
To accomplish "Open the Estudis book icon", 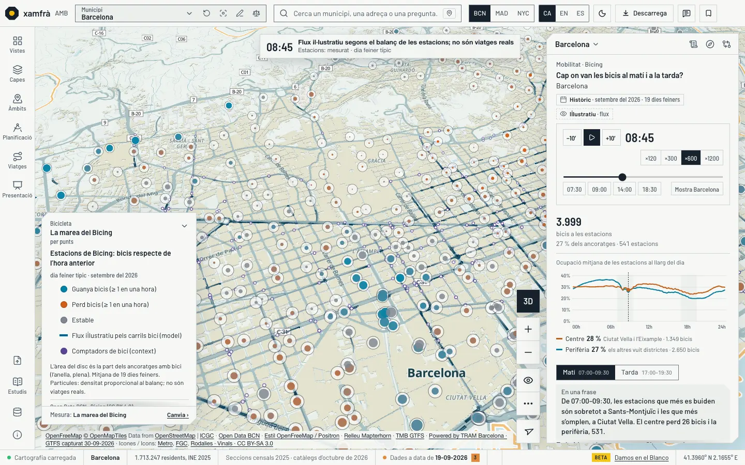I will pyautogui.click(x=17, y=385).
